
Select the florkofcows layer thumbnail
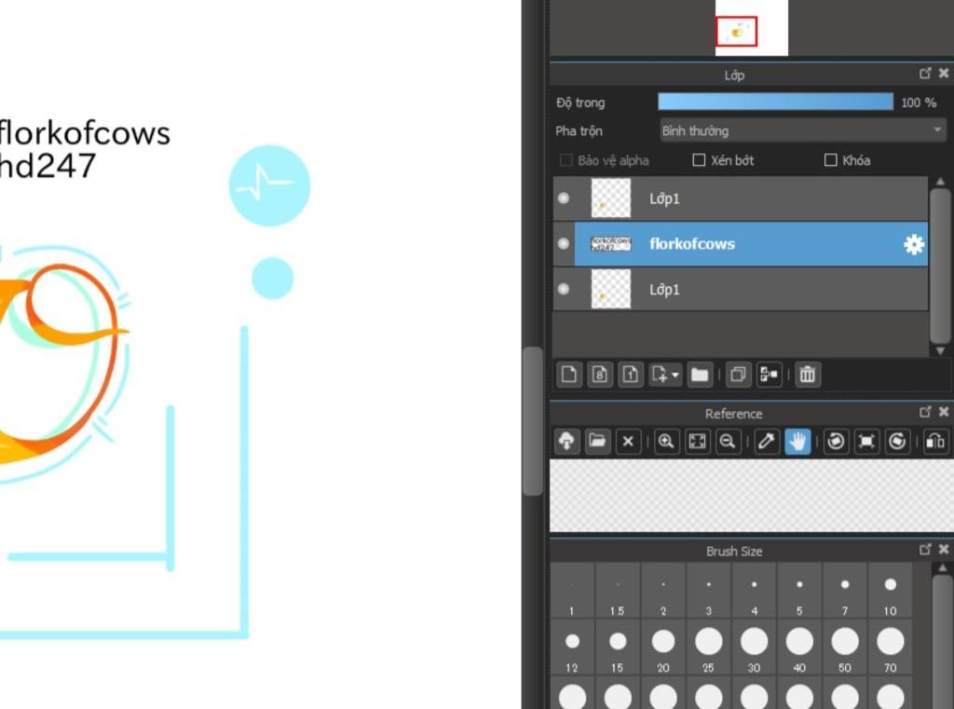pyautogui.click(x=611, y=243)
